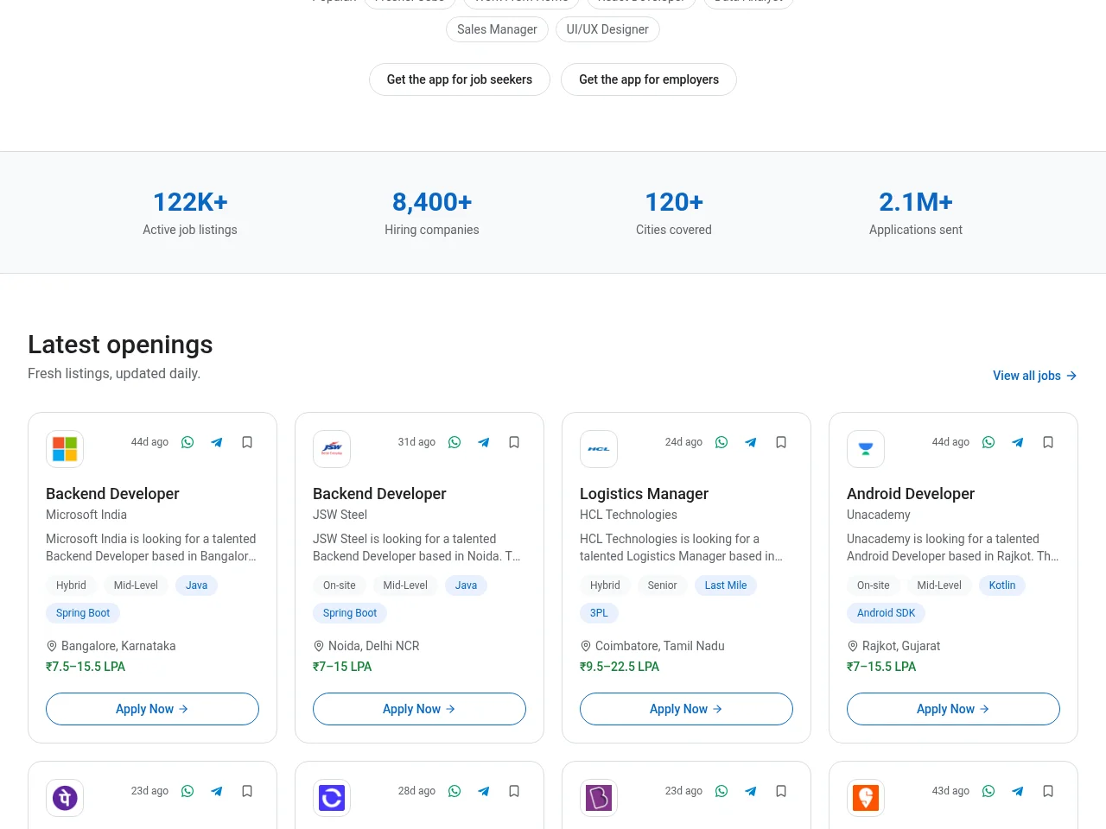
Task: Share the purple B logo card job via Telegram
Action: click(x=751, y=791)
